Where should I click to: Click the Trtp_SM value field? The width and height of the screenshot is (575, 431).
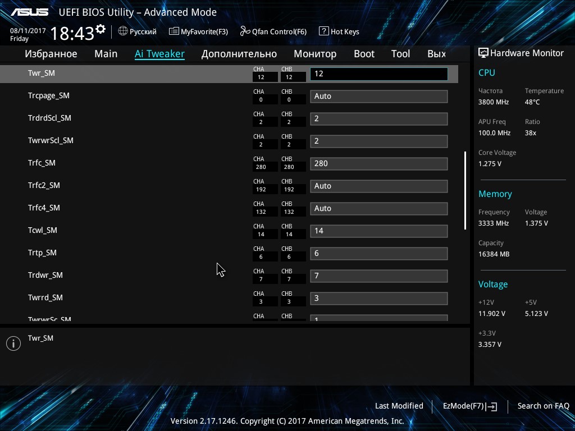379,253
